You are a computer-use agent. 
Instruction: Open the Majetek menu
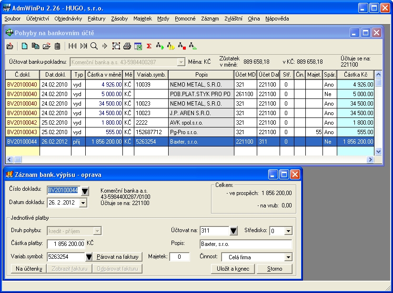[x=142, y=19]
